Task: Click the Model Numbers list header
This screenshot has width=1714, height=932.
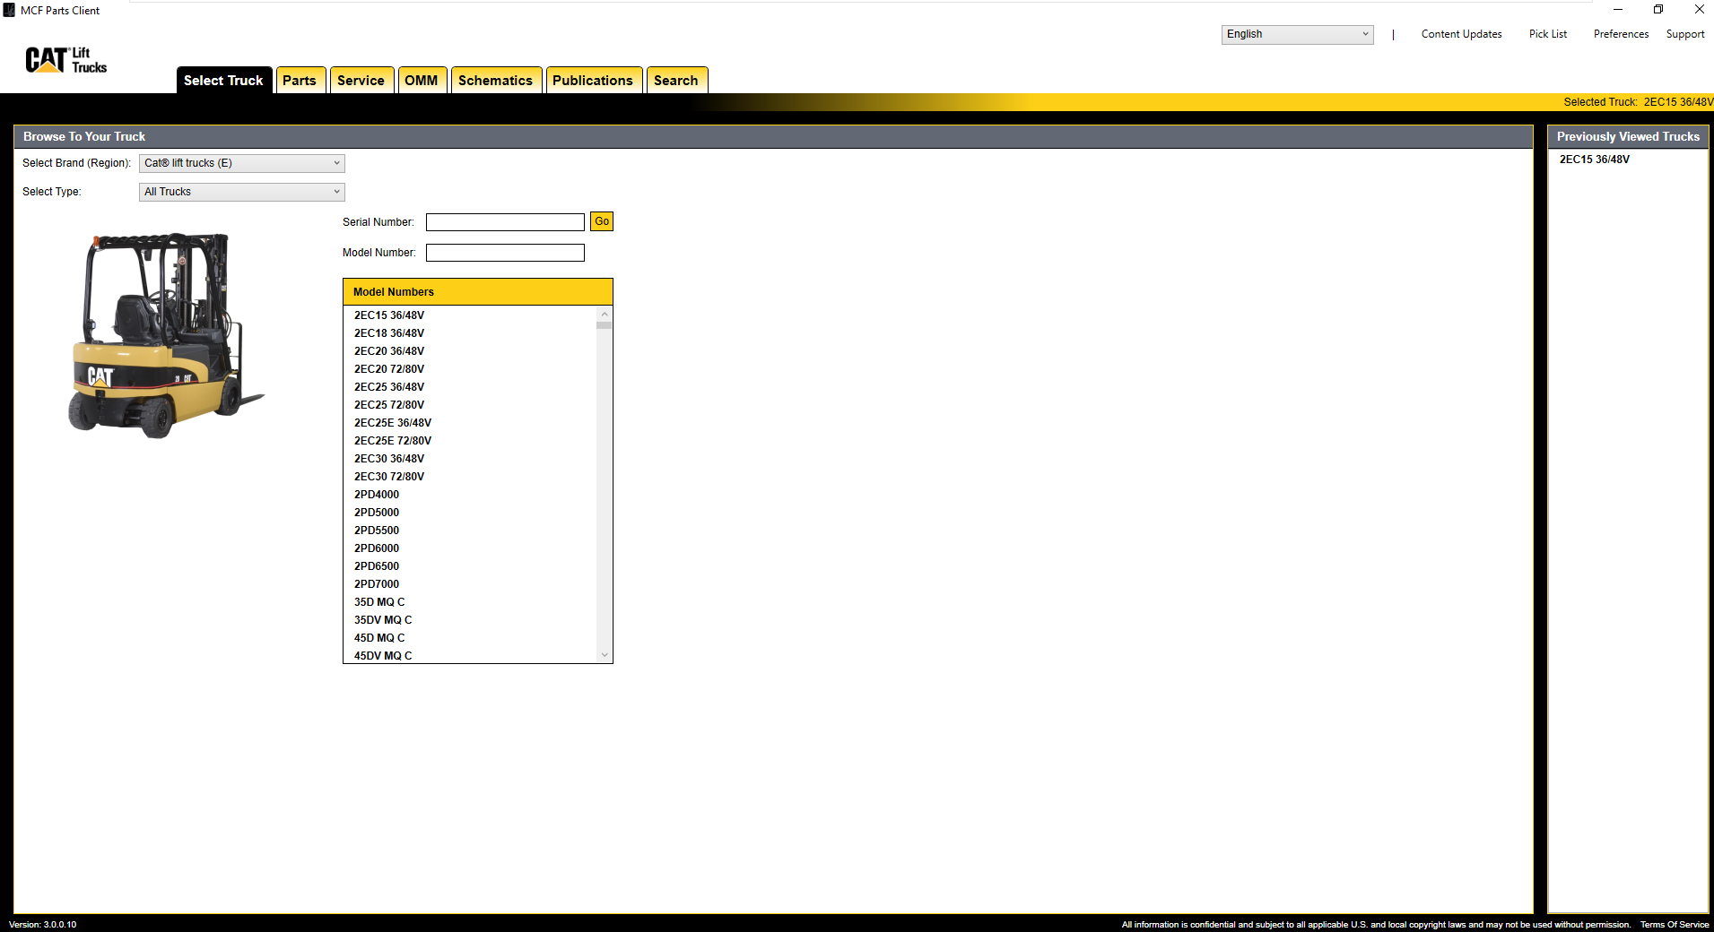Action: pyautogui.click(x=478, y=292)
